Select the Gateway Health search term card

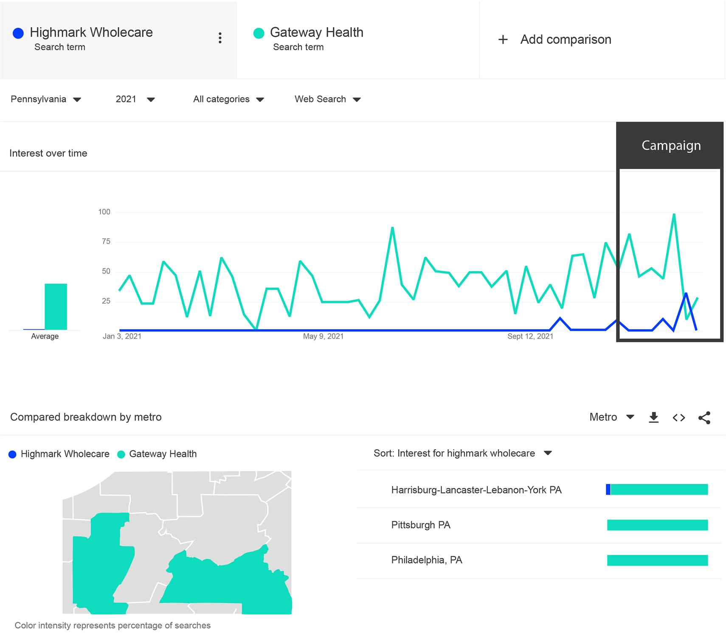point(358,40)
